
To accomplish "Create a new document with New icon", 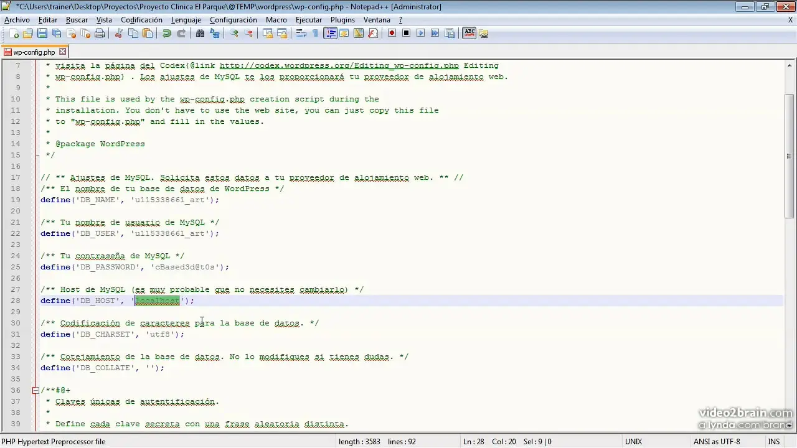I will coord(14,33).
